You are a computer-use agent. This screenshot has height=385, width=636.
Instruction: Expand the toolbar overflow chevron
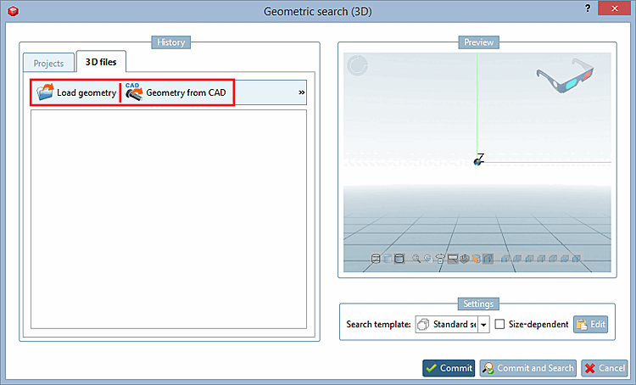click(301, 92)
